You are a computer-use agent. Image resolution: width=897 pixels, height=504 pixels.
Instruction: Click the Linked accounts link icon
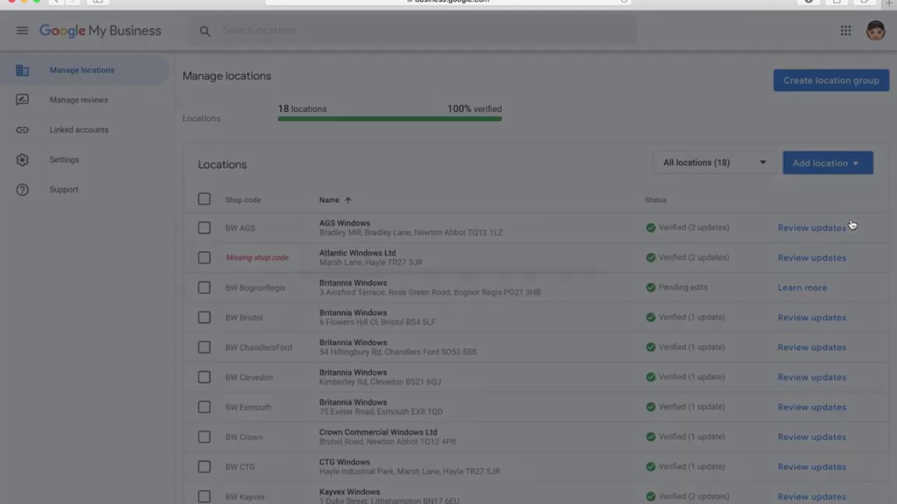[22, 130]
